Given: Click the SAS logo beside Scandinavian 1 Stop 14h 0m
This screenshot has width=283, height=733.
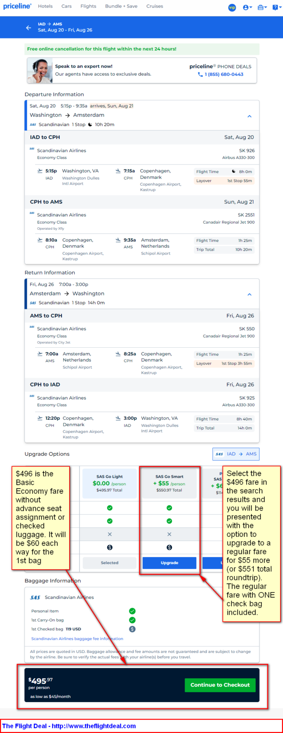Looking at the screenshot, I should [33, 303].
